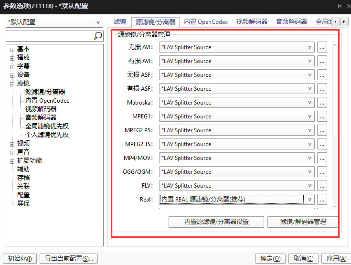Select 内置 OpenCodec in the tree
Image resolution: width=351 pixels, height=265 pixels.
(x=47, y=100)
